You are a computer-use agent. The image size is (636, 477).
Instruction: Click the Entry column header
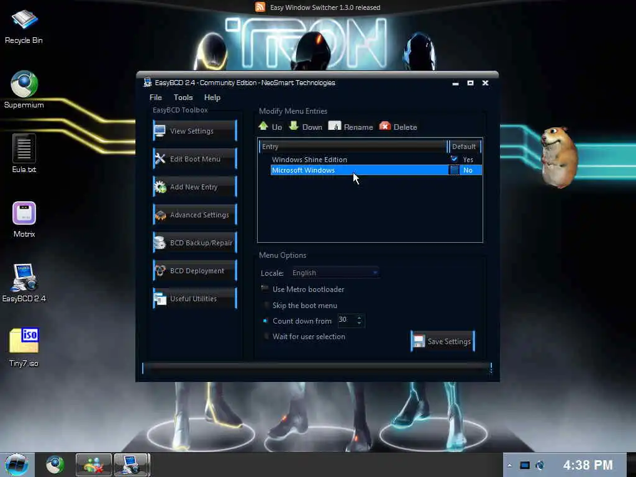353,147
